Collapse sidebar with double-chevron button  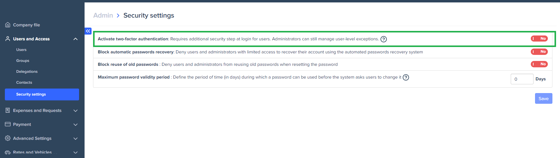point(88,31)
